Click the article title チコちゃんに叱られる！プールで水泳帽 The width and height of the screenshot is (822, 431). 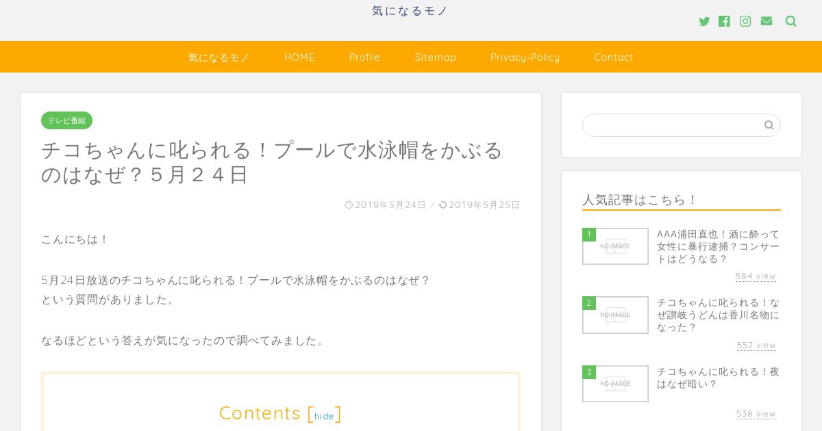(x=273, y=162)
